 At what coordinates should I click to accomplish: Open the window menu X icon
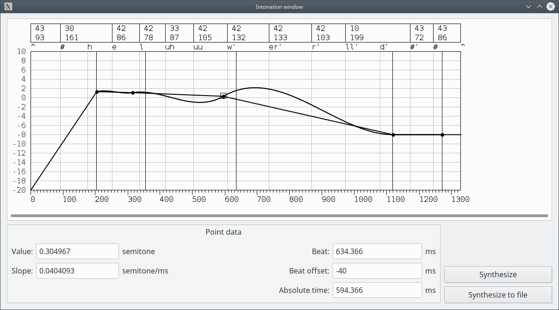coord(8,6)
